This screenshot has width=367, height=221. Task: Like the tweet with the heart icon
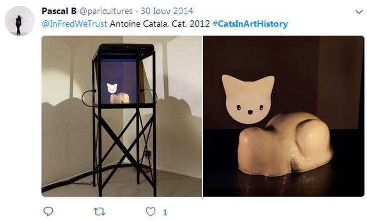150,212
